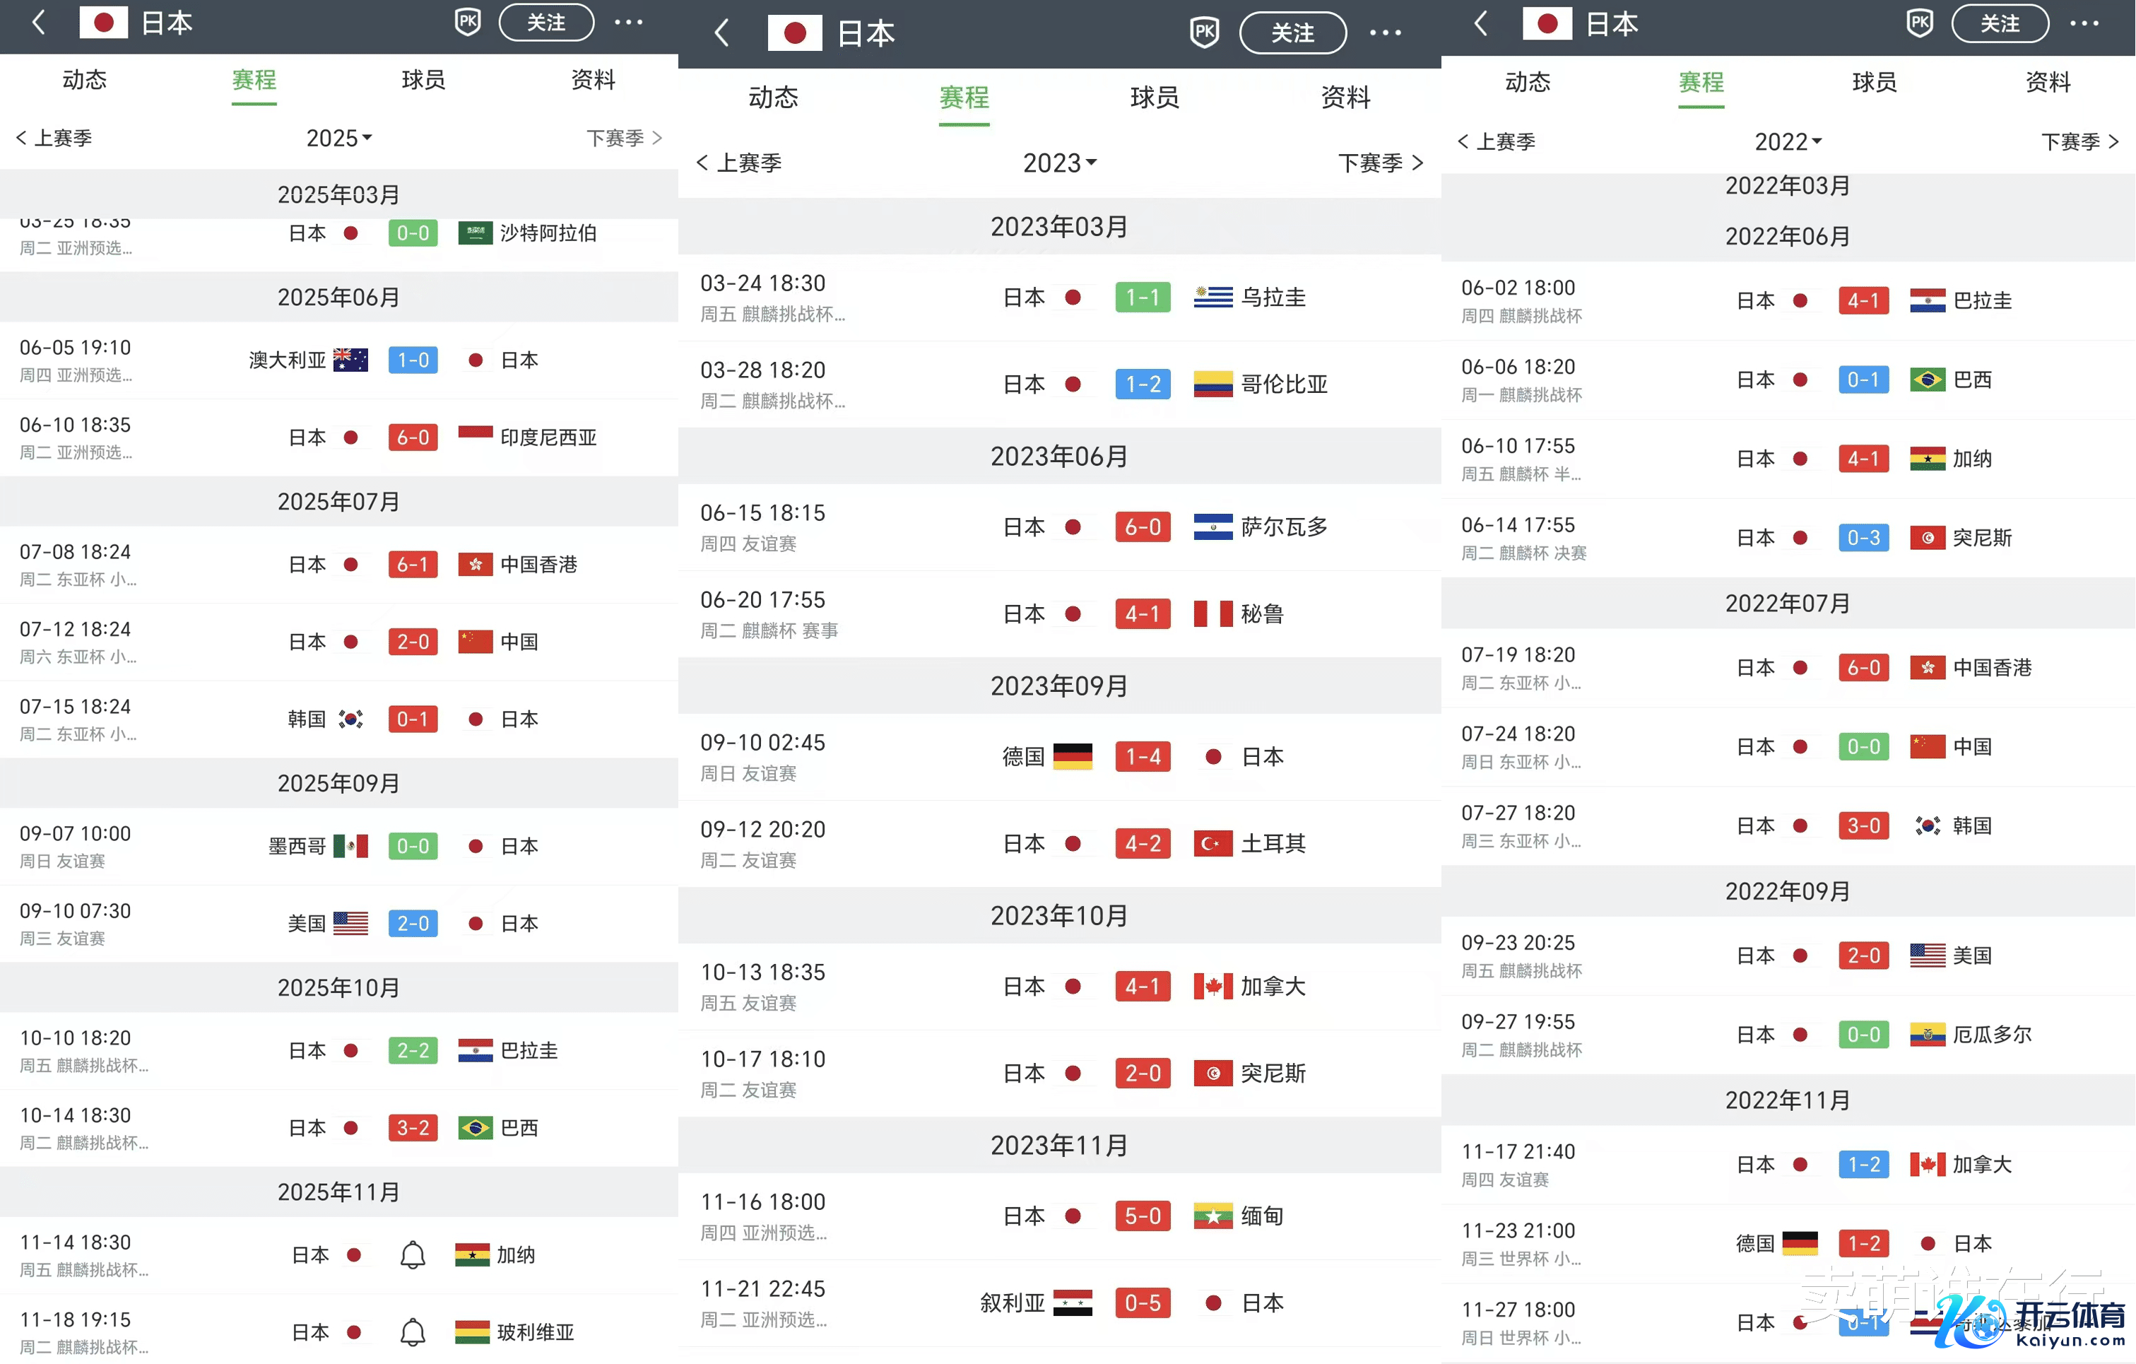This screenshot has width=2136, height=1364.
Task: Open the 资料 tab in the 2025 panel
Action: [x=593, y=80]
